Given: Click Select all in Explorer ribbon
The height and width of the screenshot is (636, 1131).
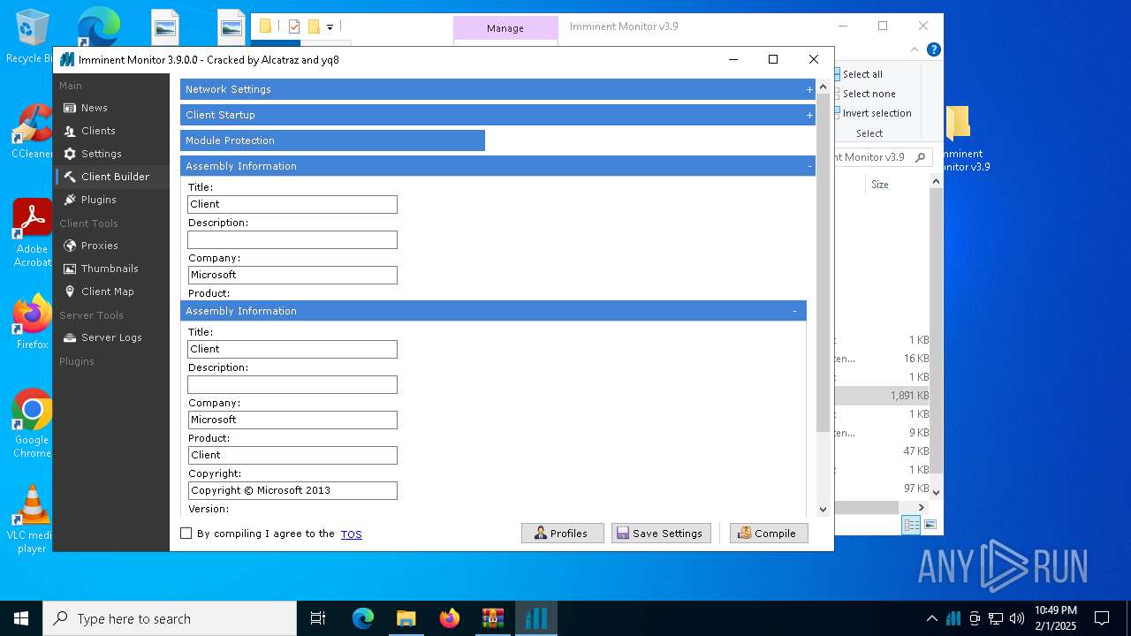Looking at the screenshot, I should point(862,74).
